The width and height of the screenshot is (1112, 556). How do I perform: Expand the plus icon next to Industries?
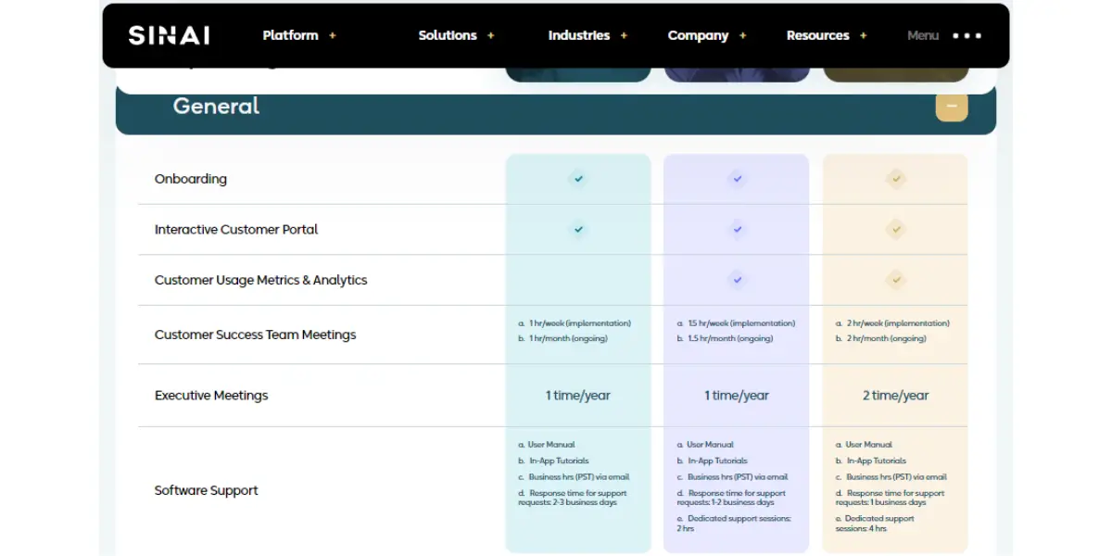(624, 35)
